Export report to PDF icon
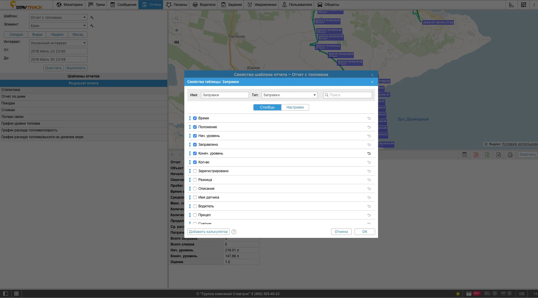This screenshot has height=298, width=538. 476,155
